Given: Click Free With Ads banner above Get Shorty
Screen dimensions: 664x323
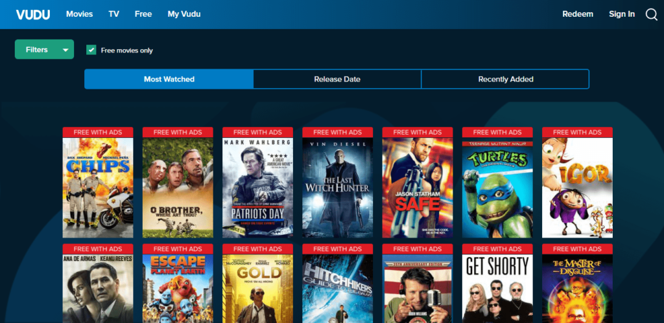Looking at the screenshot, I should (x=497, y=249).
